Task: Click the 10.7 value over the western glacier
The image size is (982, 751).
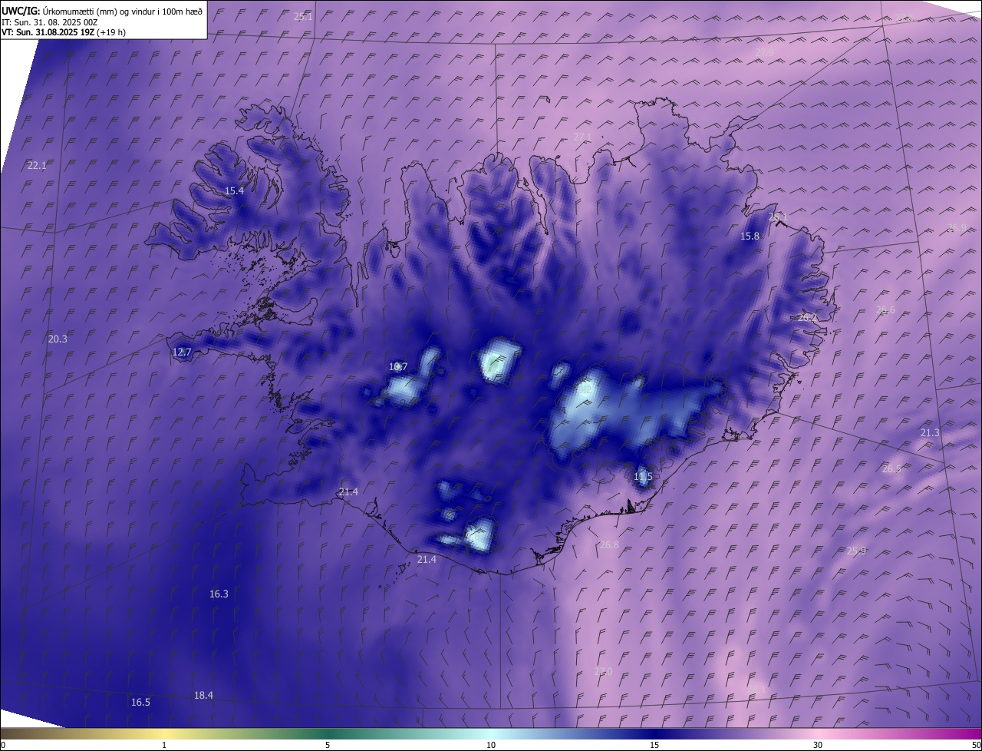Action: click(398, 366)
